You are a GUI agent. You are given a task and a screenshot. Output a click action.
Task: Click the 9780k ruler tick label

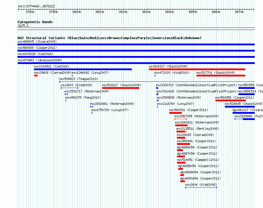30,12
